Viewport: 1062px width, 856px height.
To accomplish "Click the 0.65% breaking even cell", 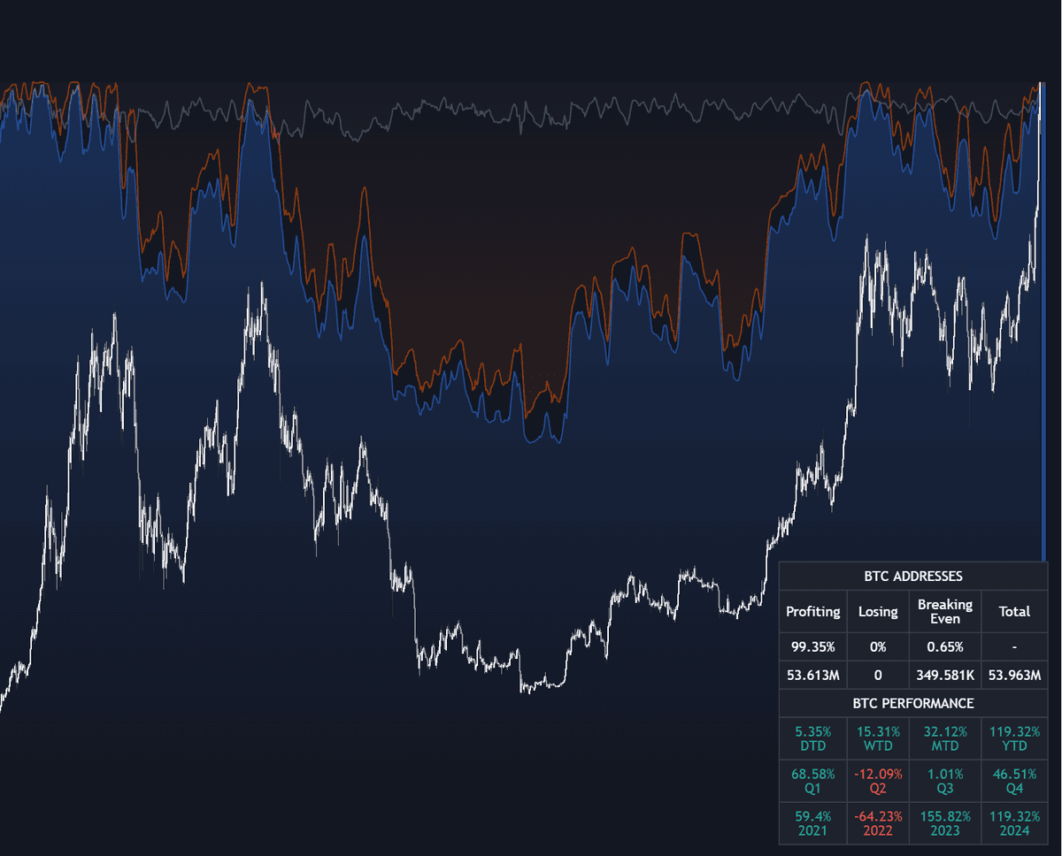I will click(x=944, y=646).
